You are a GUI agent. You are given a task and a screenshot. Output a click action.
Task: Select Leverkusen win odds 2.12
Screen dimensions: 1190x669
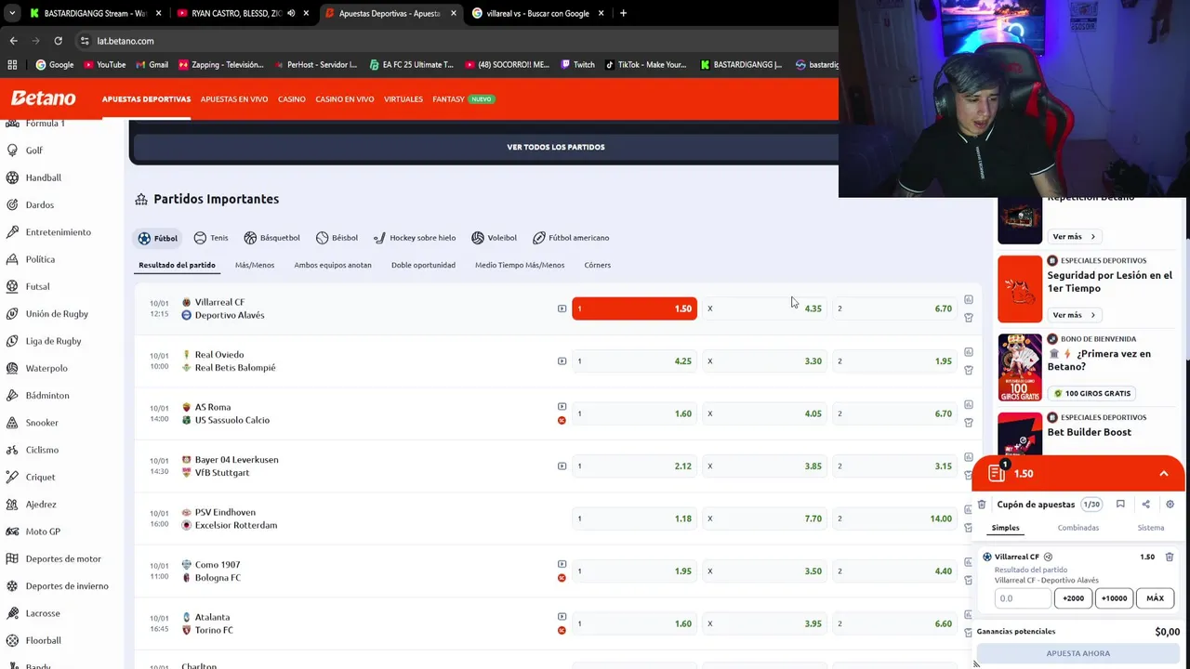[634, 466]
